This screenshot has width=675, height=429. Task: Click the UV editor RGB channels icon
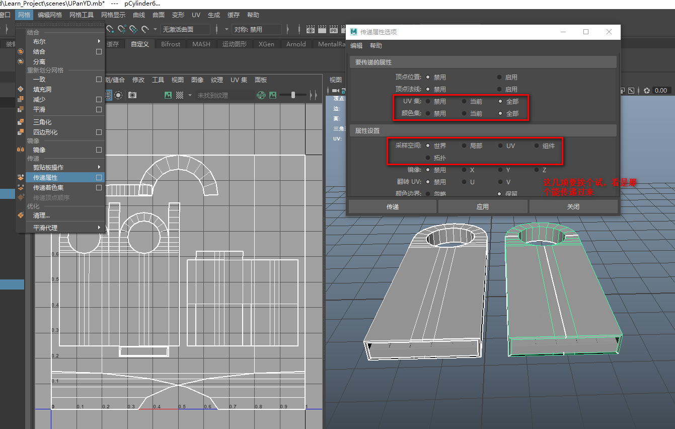[x=261, y=95]
